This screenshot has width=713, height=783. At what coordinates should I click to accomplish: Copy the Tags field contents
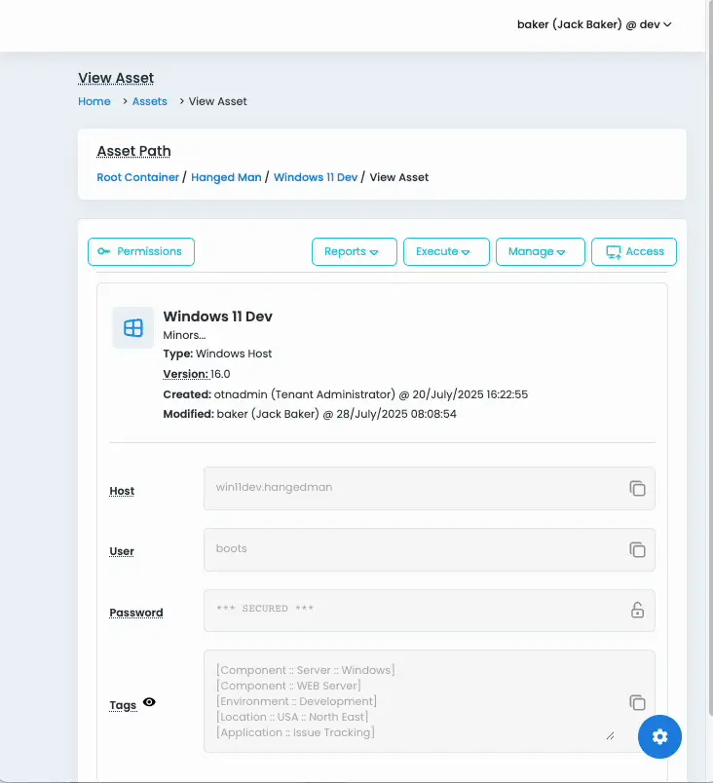pyautogui.click(x=637, y=702)
